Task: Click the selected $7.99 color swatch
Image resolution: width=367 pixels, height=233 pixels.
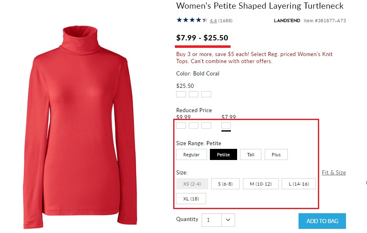Action: [226, 125]
